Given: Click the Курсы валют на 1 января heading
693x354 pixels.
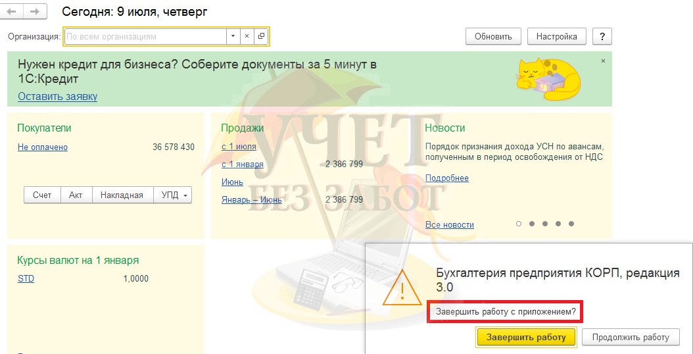Looking at the screenshot, I should pyautogui.click(x=78, y=260).
